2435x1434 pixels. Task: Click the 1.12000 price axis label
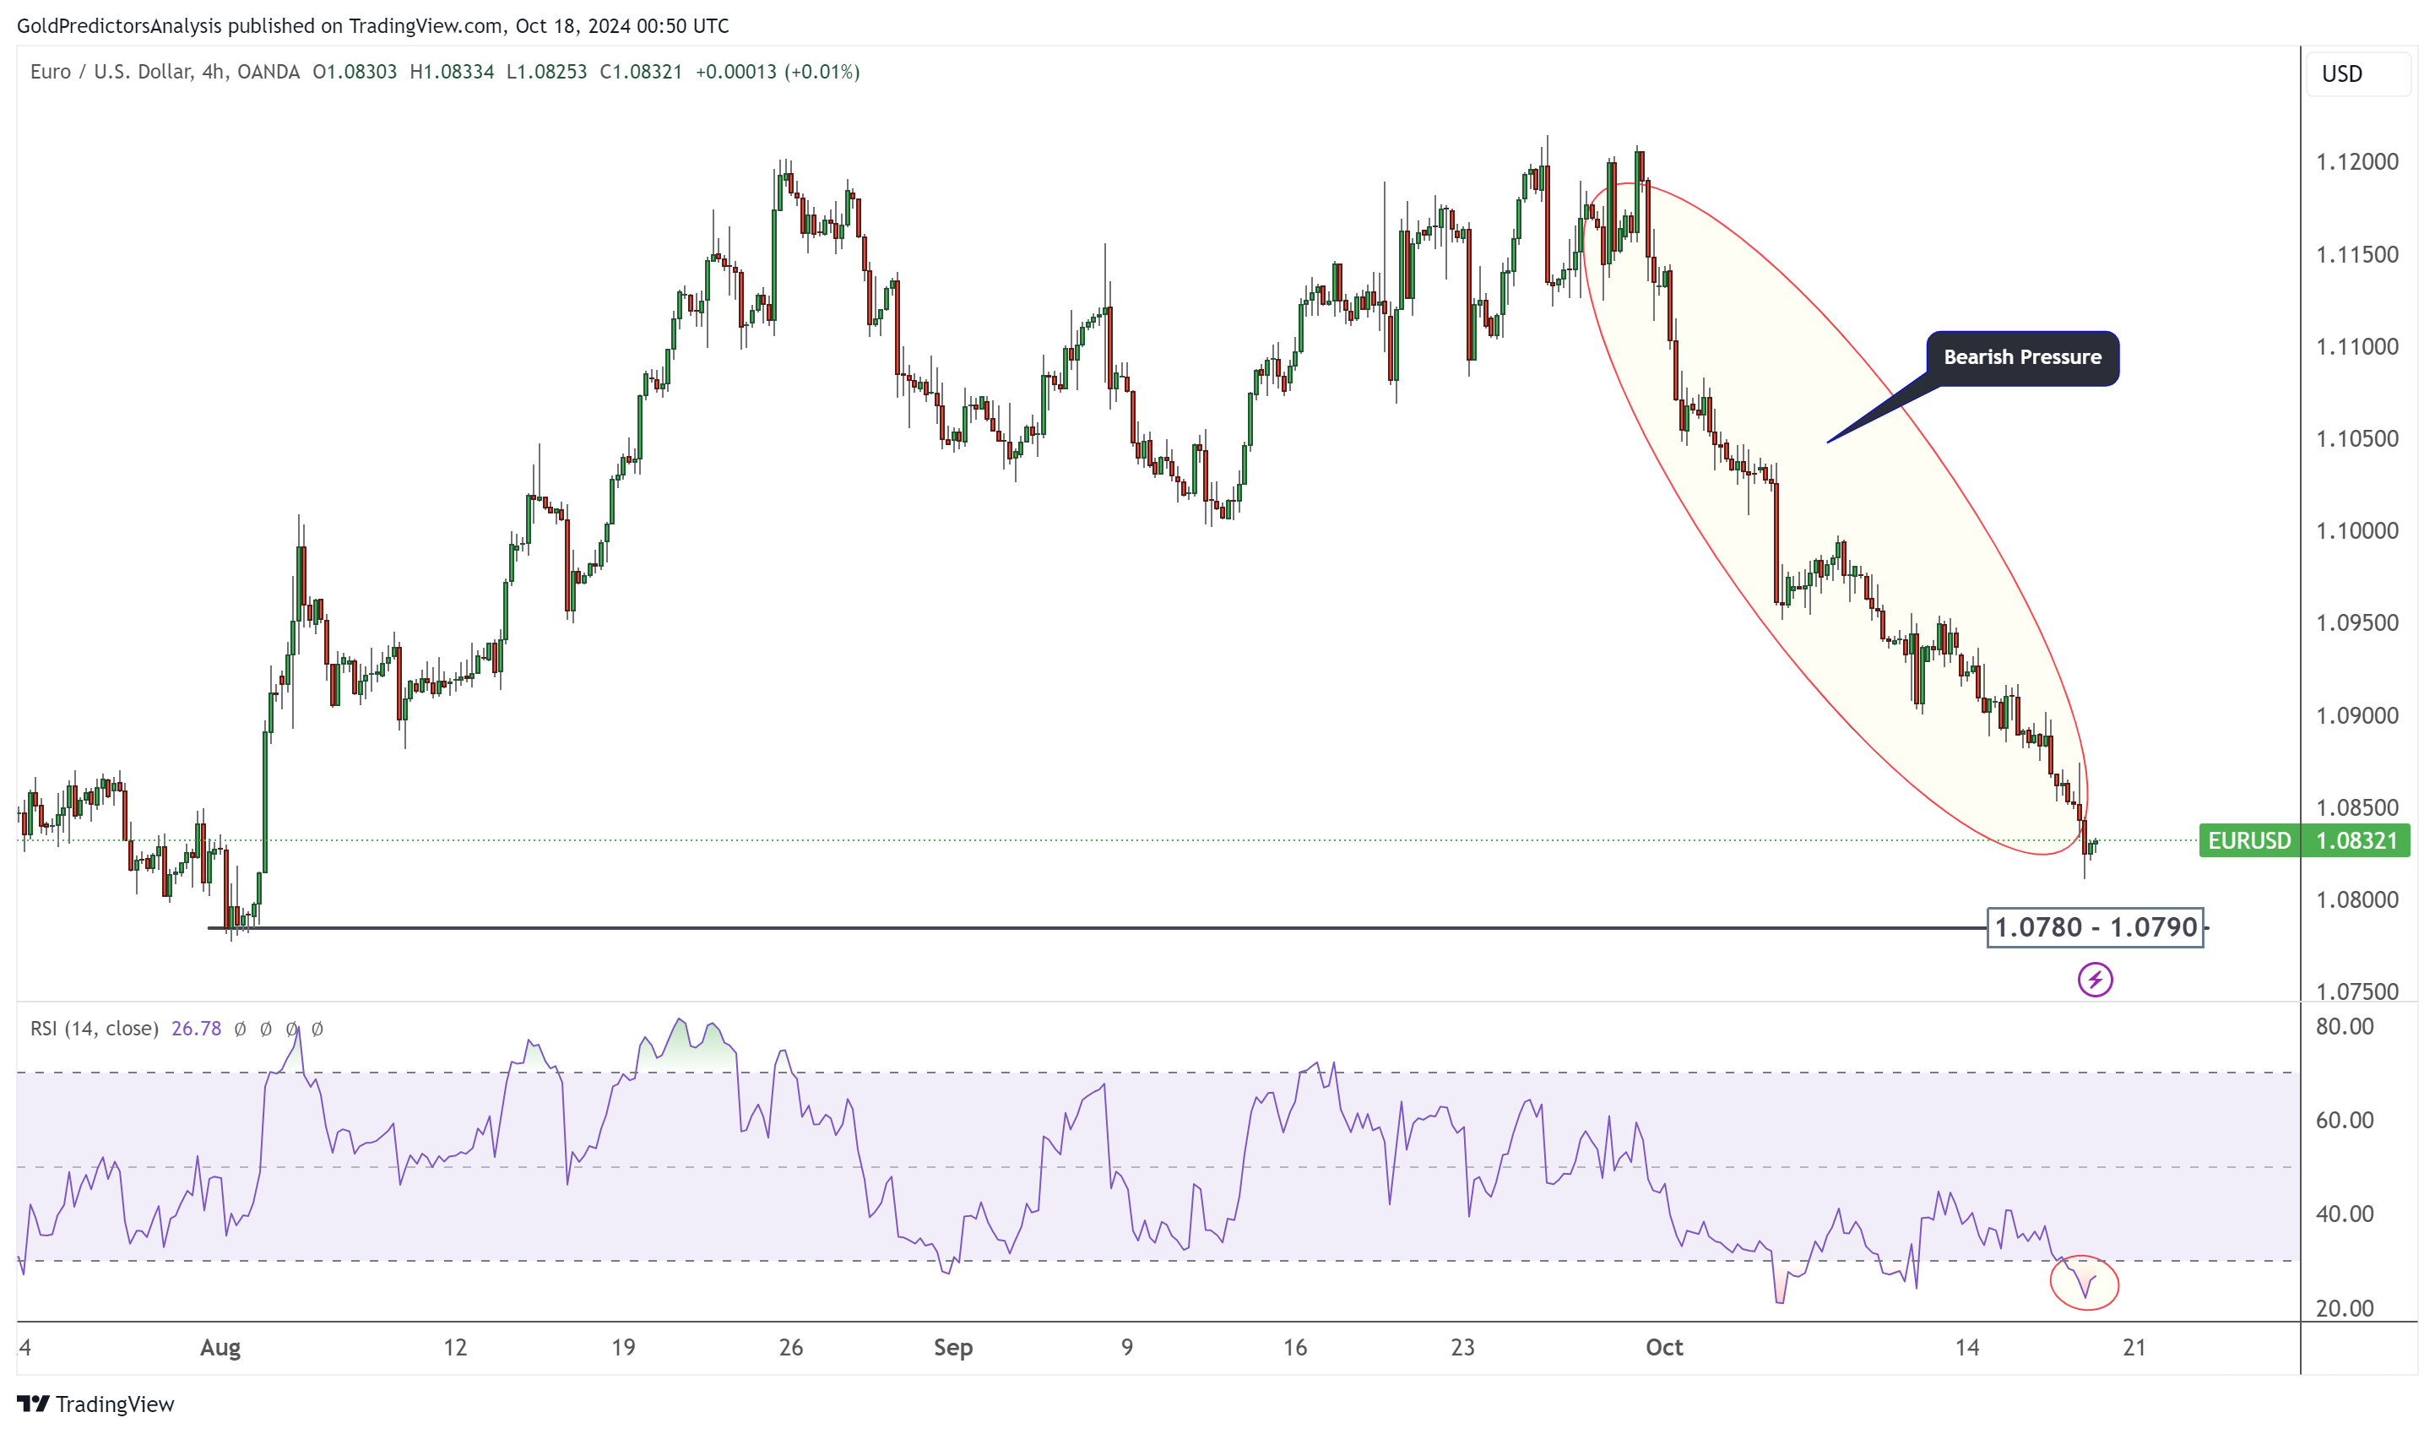pyautogui.click(x=2356, y=161)
